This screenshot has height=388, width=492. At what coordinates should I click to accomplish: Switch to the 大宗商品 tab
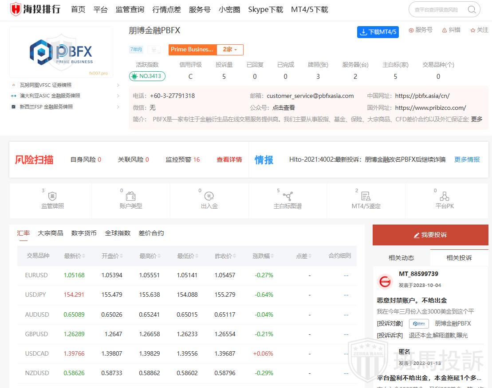50,233
